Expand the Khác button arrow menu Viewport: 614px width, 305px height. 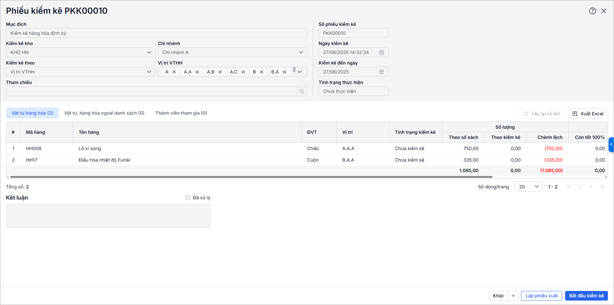(x=513, y=296)
